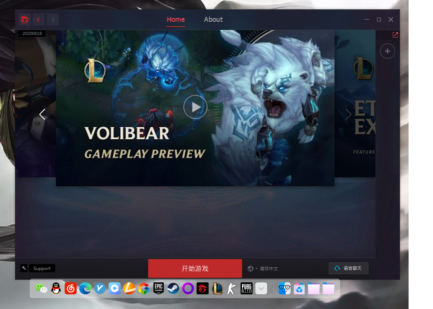The width and height of the screenshot is (433, 309).
Task: Open the About tab
Action: click(213, 20)
